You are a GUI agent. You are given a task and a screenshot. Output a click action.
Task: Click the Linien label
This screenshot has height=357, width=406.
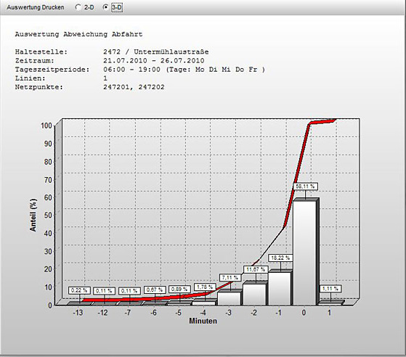coord(30,78)
